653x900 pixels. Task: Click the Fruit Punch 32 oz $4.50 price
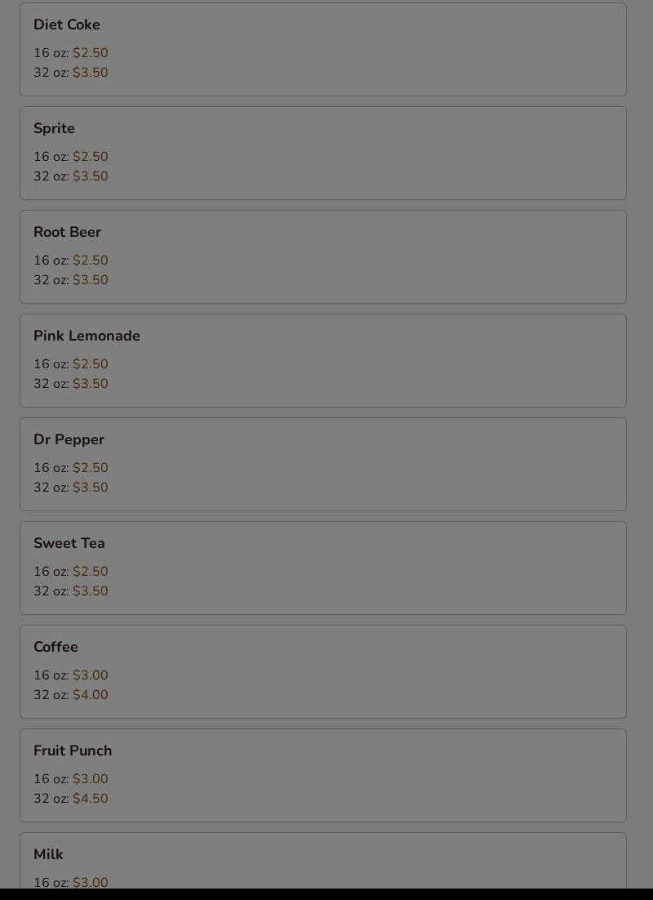pos(90,799)
